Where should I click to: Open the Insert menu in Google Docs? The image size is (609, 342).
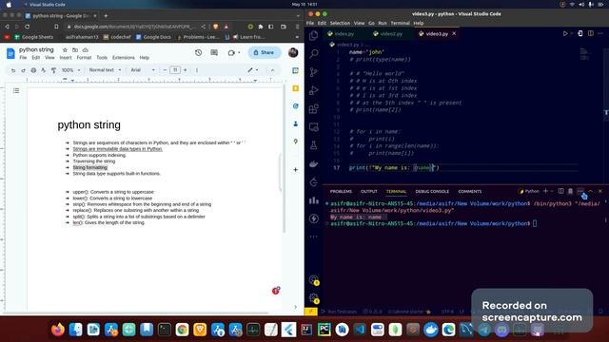66,58
